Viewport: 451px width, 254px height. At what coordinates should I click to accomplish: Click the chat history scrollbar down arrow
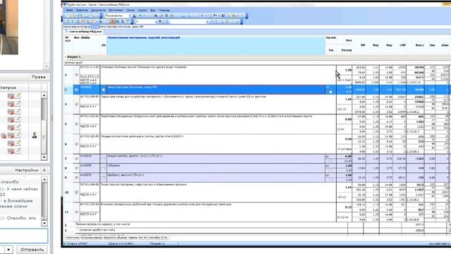[x=44, y=223]
